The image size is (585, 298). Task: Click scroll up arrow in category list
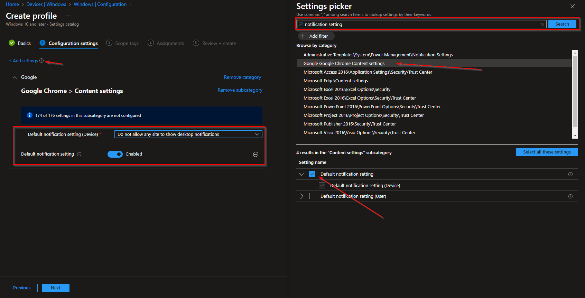tap(575, 53)
